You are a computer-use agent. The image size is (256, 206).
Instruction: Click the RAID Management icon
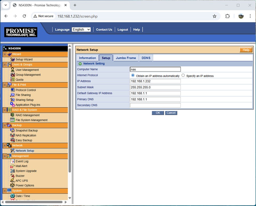pyautogui.click(x=13, y=115)
